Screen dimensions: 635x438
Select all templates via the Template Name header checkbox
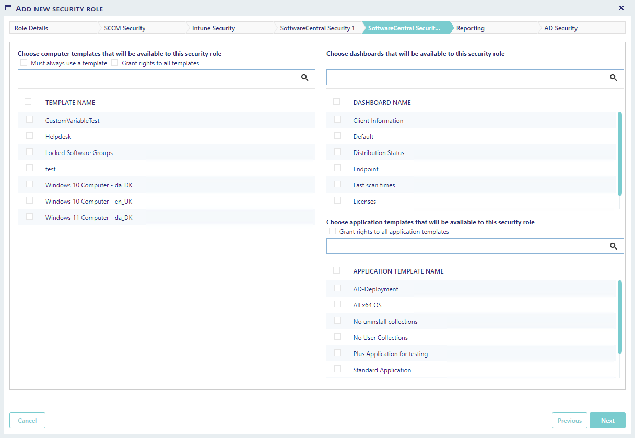point(28,102)
